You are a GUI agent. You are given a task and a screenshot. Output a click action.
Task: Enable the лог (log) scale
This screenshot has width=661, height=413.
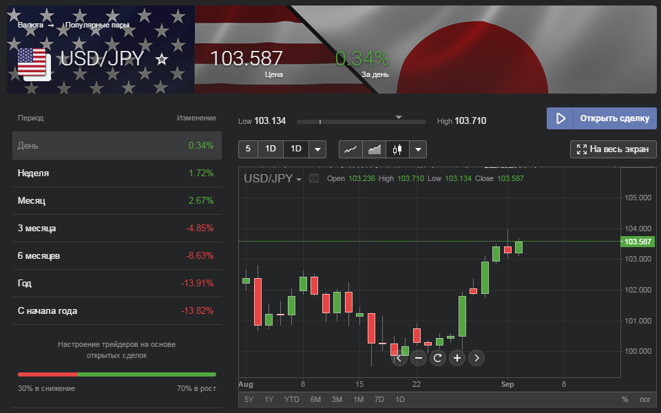pyautogui.click(x=644, y=399)
